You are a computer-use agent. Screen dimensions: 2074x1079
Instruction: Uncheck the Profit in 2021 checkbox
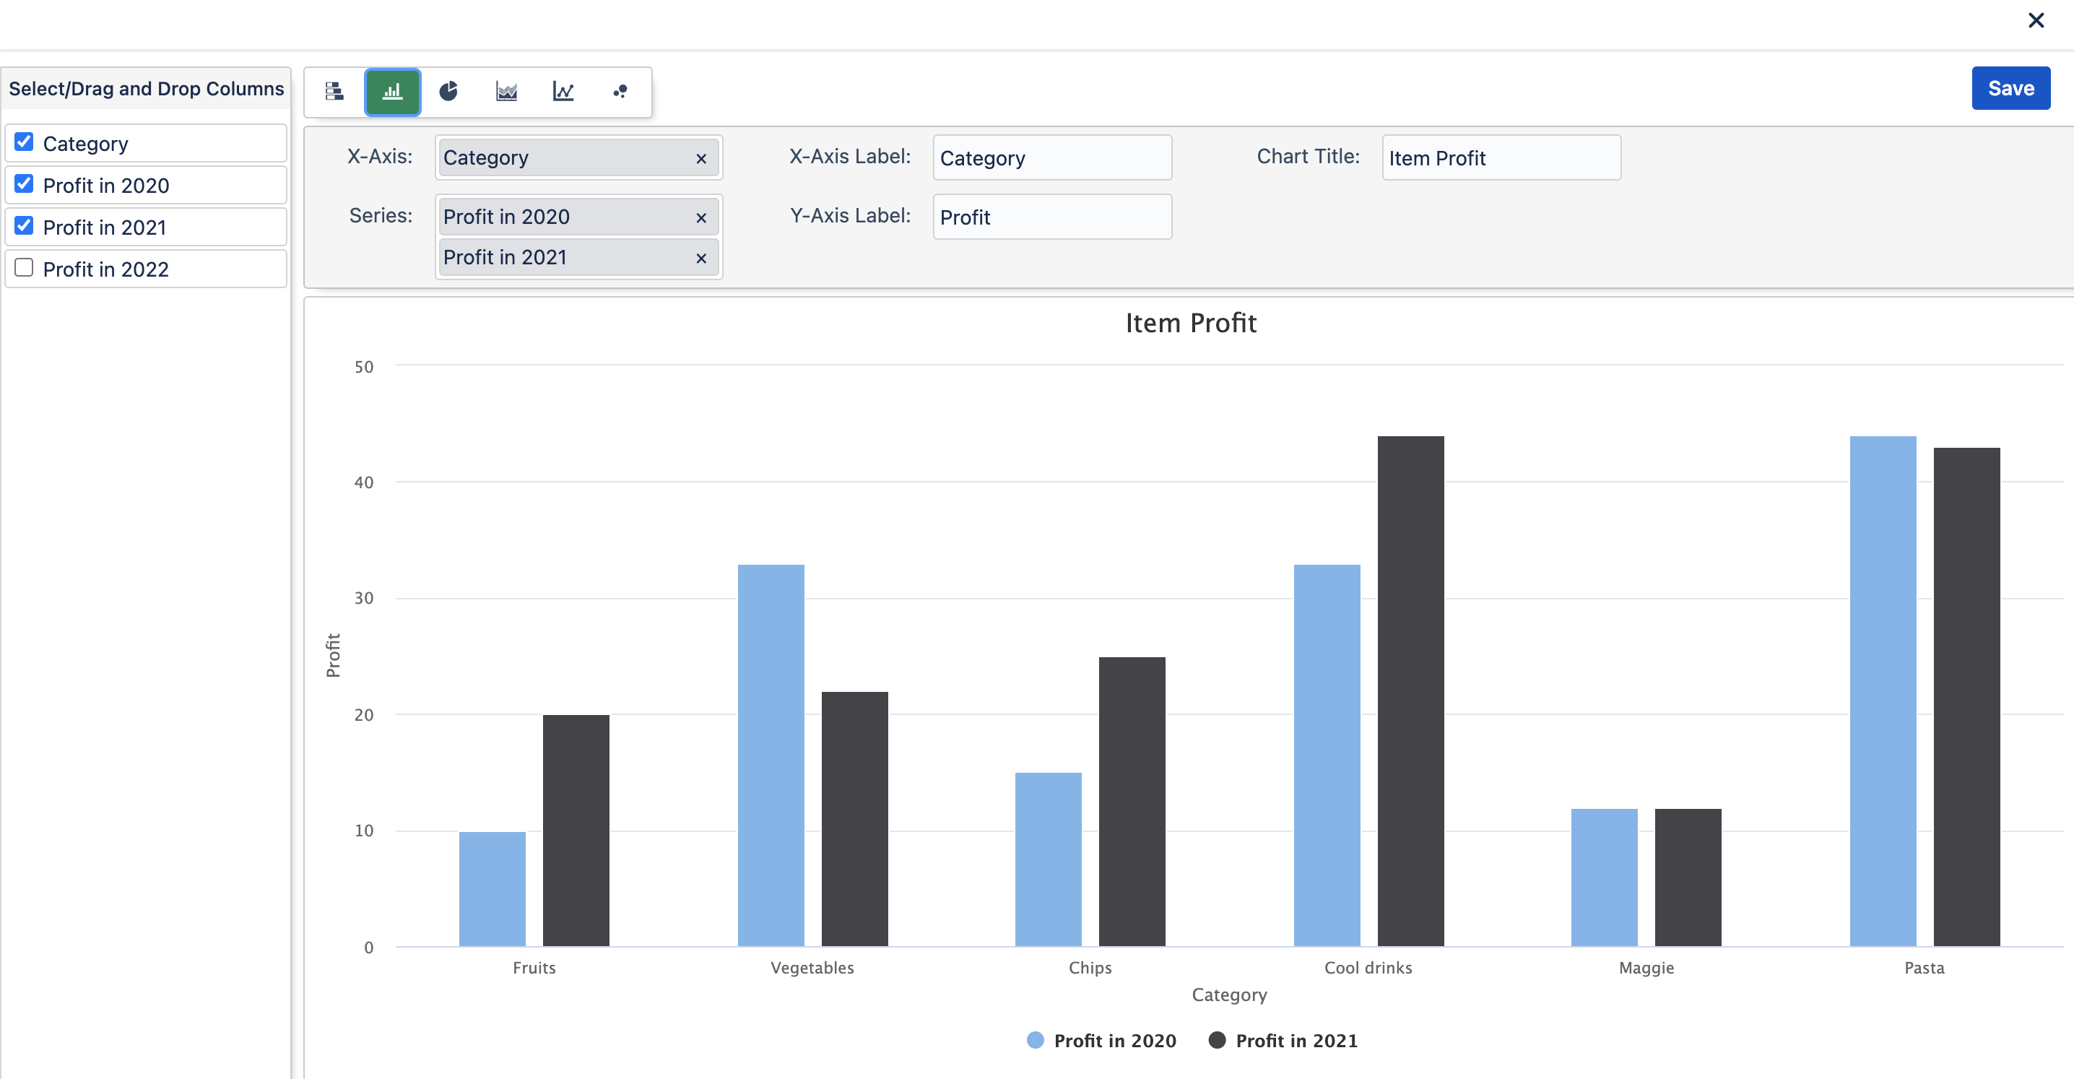pyautogui.click(x=24, y=226)
